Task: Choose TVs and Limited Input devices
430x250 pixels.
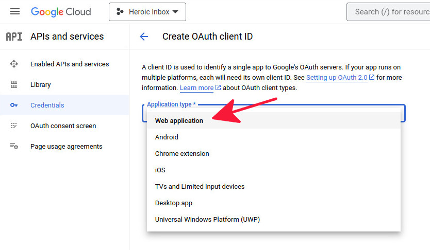Action: (x=274, y=187)
